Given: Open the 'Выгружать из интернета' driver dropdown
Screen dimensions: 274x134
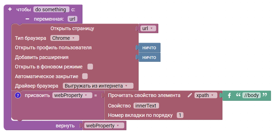Looking at the screenshot, I should pyautogui.click(x=98, y=86).
